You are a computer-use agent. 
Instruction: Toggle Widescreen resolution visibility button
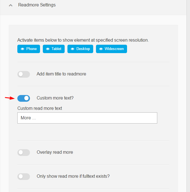(111, 49)
